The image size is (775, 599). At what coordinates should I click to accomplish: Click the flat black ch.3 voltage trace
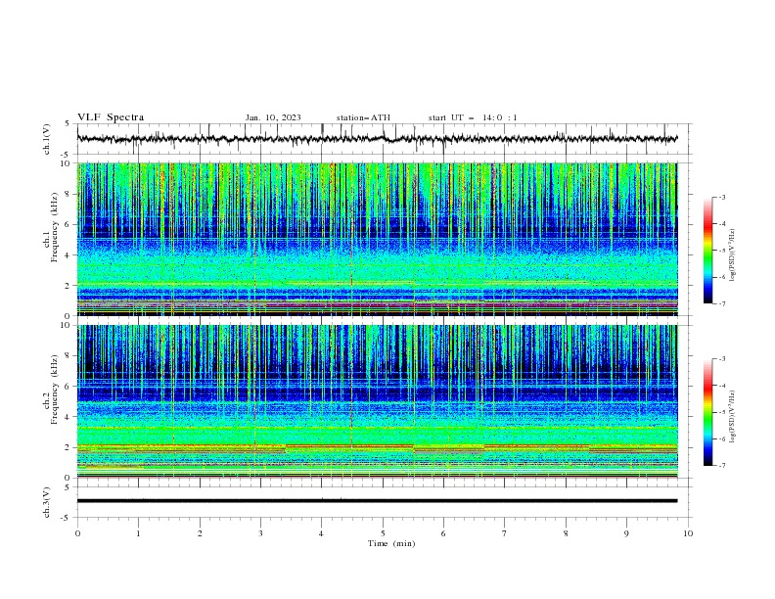[377, 501]
